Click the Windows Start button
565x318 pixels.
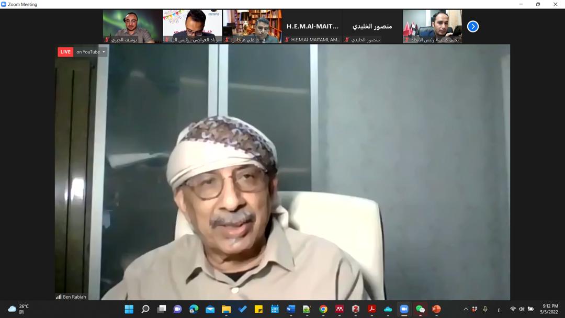point(129,309)
